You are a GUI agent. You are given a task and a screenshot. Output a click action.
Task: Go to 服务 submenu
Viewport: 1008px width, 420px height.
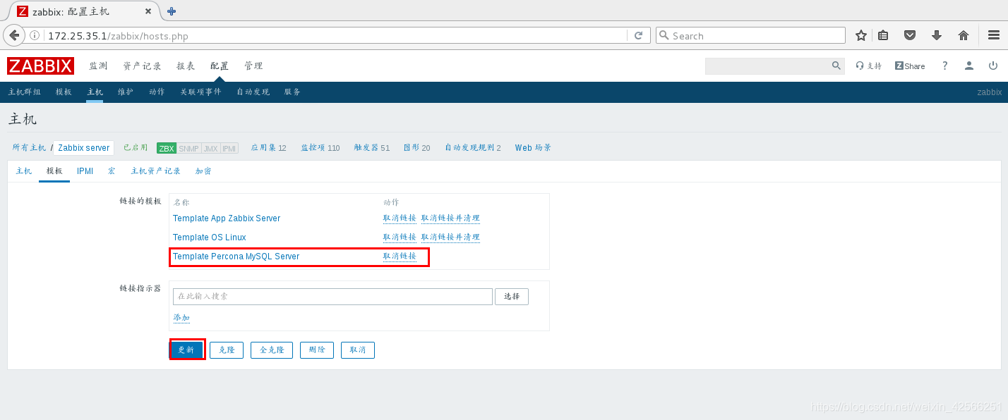coord(292,92)
